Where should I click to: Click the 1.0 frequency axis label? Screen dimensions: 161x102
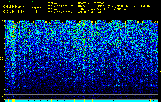[2, 46]
